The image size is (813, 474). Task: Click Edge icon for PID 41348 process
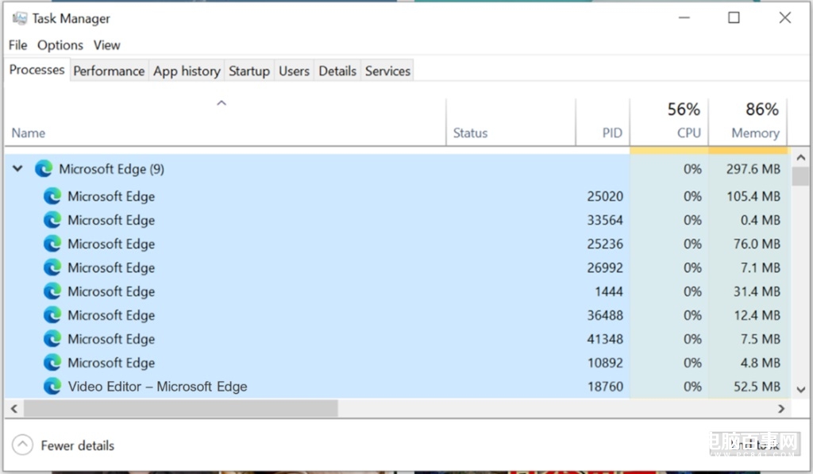click(52, 339)
